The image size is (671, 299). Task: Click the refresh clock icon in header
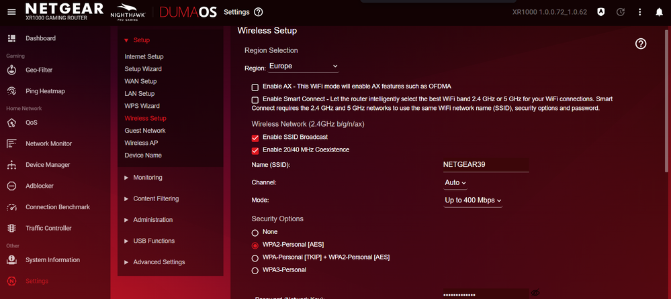click(x=621, y=12)
